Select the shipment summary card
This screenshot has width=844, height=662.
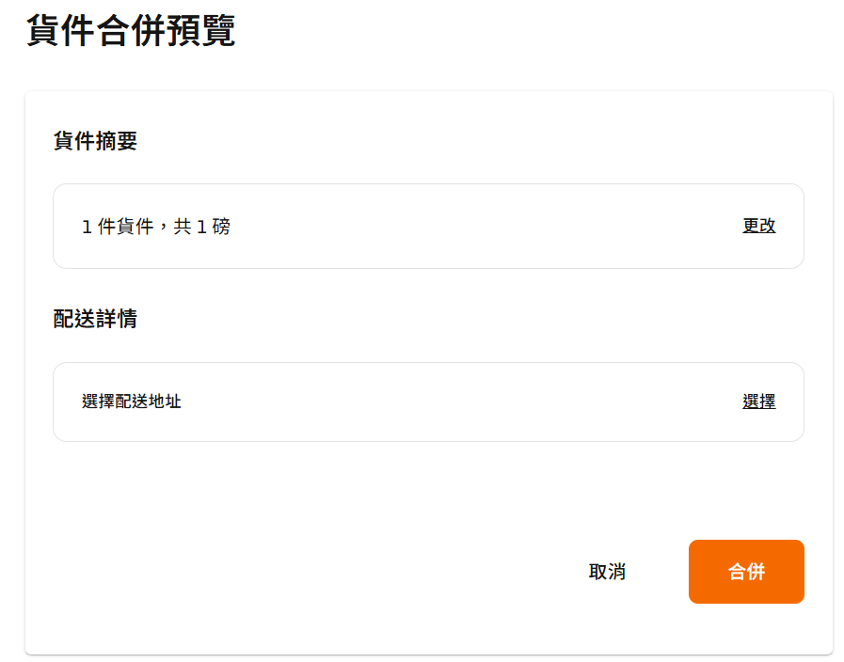pos(428,226)
